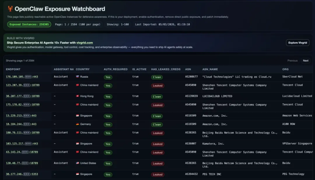Image resolution: width=315 pixels, height=180 pixels.
Task: Open endpoint 175.178.82 on port 18789
Action: click(x=23, y=105)
